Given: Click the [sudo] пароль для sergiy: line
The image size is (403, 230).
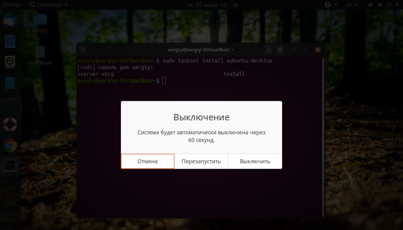Looking at the screenshot, I should pyautogui.click(x=115, y=67).
